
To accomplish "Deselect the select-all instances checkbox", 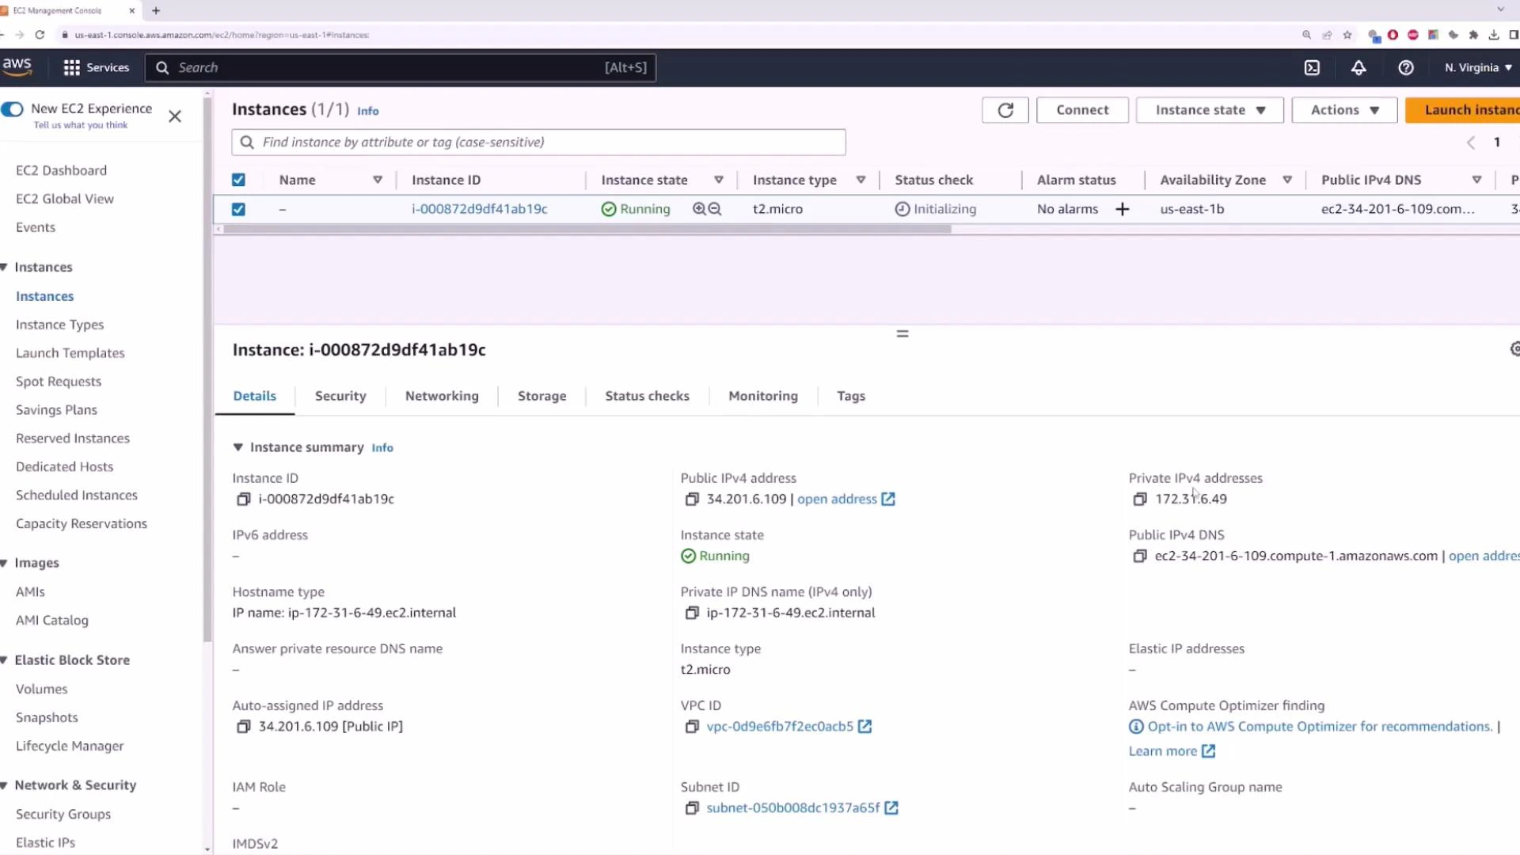I will pos(238,180).
